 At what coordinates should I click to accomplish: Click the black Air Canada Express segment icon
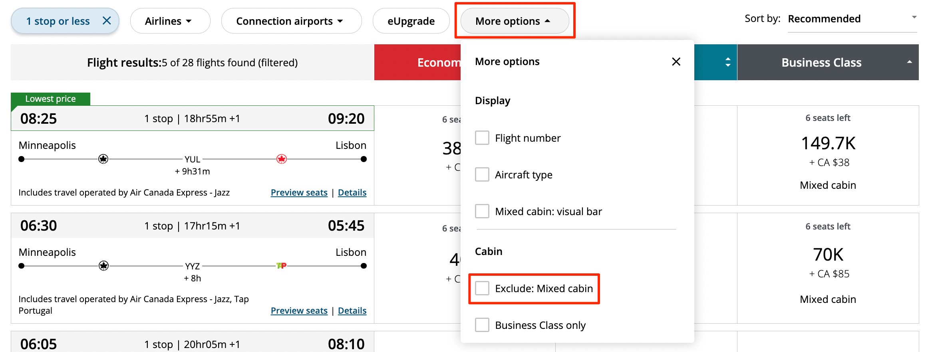pyautogui.click(x=103, y=158)
